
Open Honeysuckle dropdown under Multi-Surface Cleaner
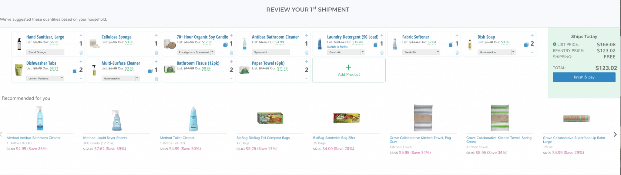click(120, 78)
